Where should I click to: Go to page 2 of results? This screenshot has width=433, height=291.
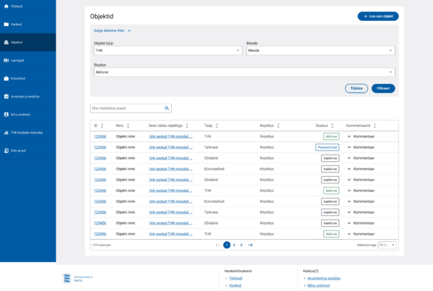coord(234,245)
